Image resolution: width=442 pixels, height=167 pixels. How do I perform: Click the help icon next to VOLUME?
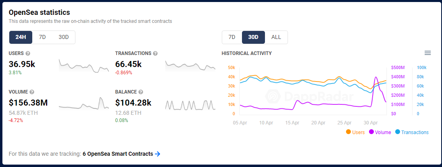coord(32,92)
